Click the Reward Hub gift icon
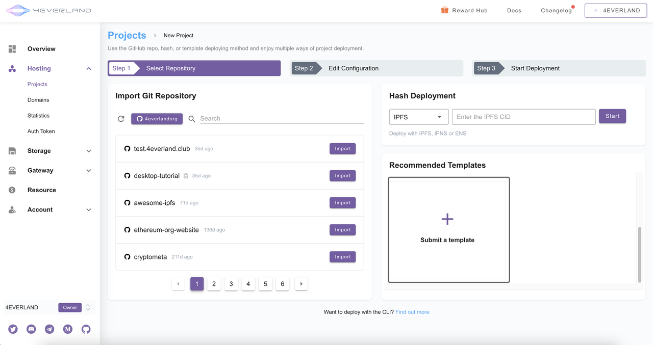 click(445, 10)
